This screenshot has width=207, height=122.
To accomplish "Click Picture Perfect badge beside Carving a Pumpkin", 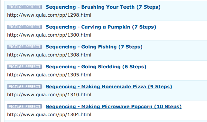I will [24, 27].
